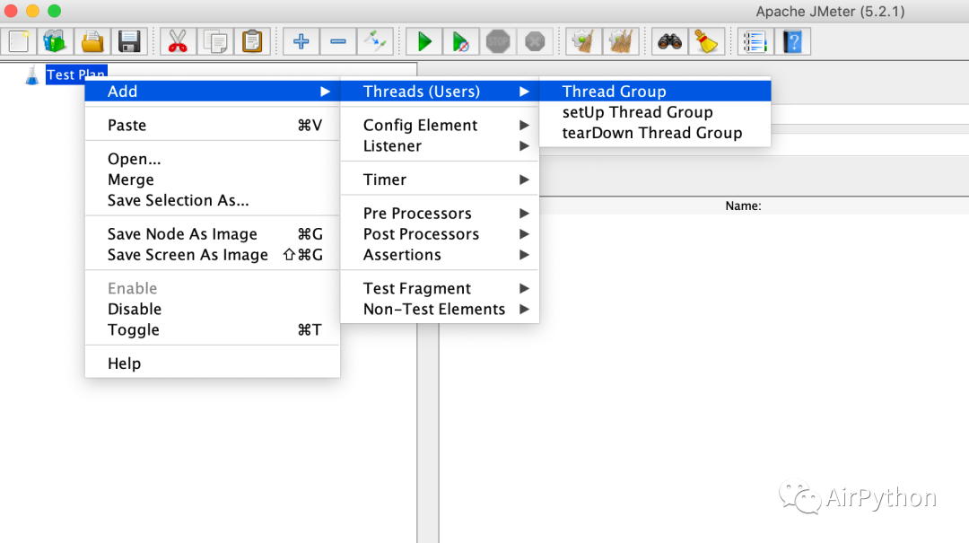Expand Assertions submenu
This screenshot has width=969, height=543.
pyautogui.click(x=440, y=255)
